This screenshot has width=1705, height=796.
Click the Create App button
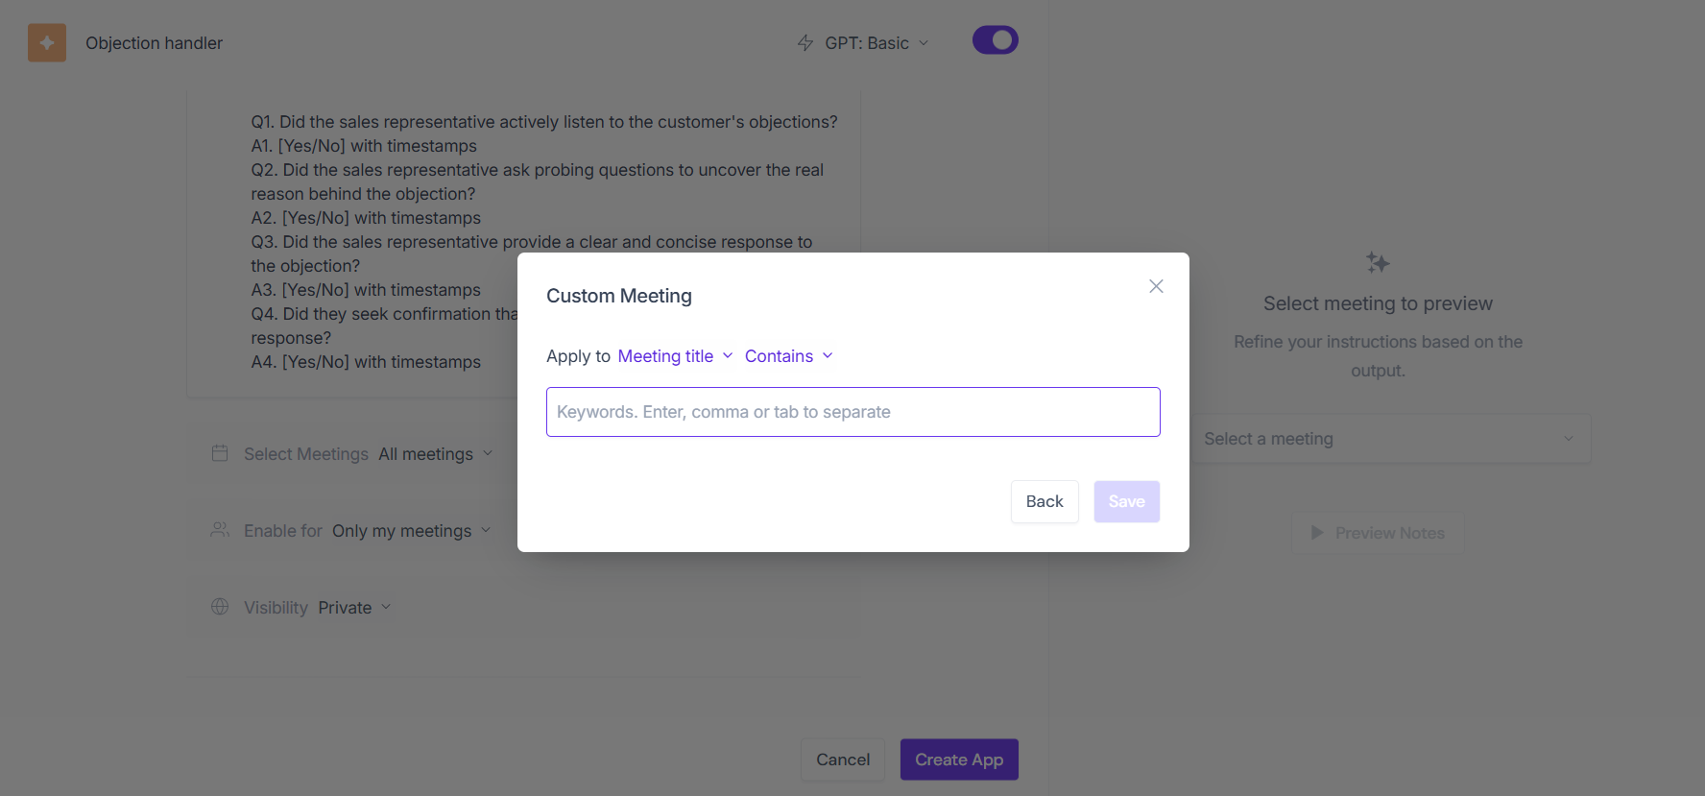[x=958, y=760]
